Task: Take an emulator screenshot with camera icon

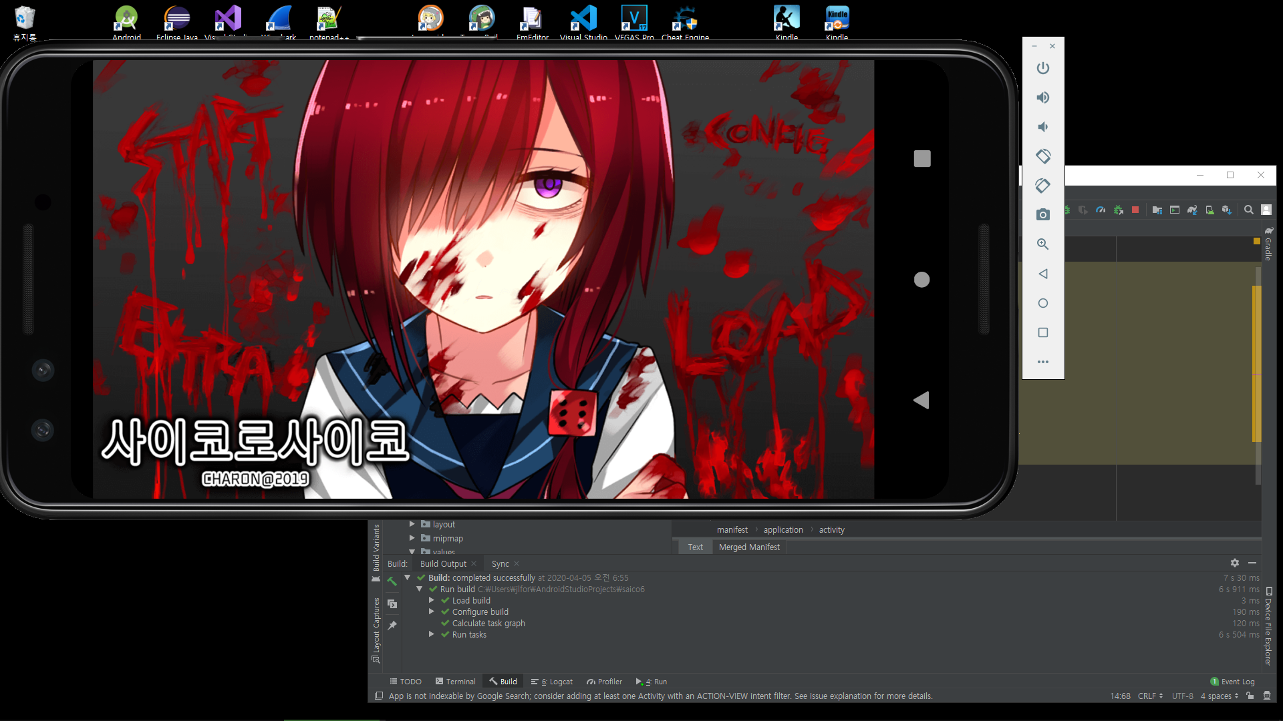Action: coord(1042,215)
